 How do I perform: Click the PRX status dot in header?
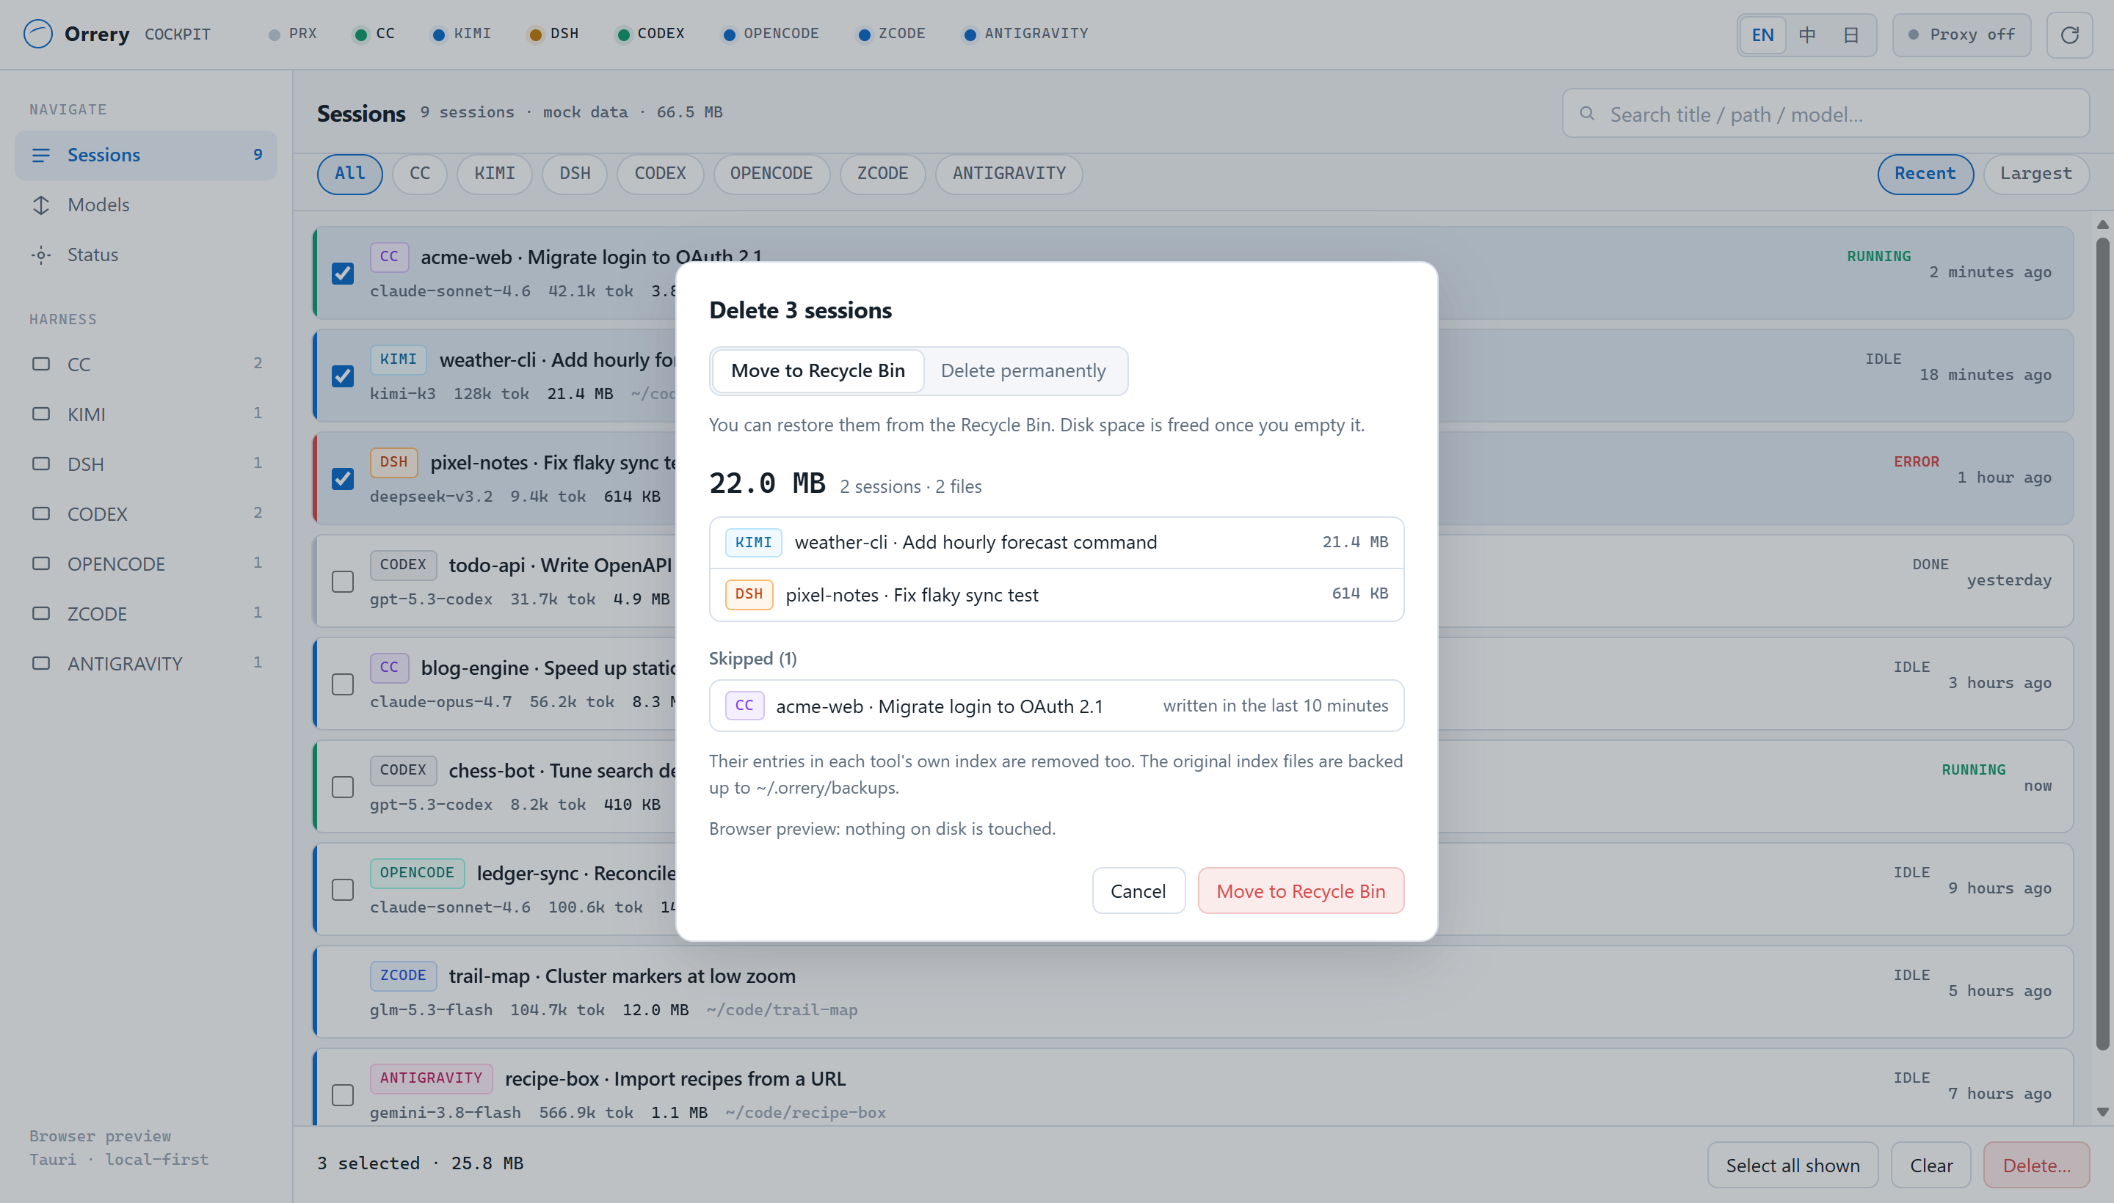[x=275, y=34]
